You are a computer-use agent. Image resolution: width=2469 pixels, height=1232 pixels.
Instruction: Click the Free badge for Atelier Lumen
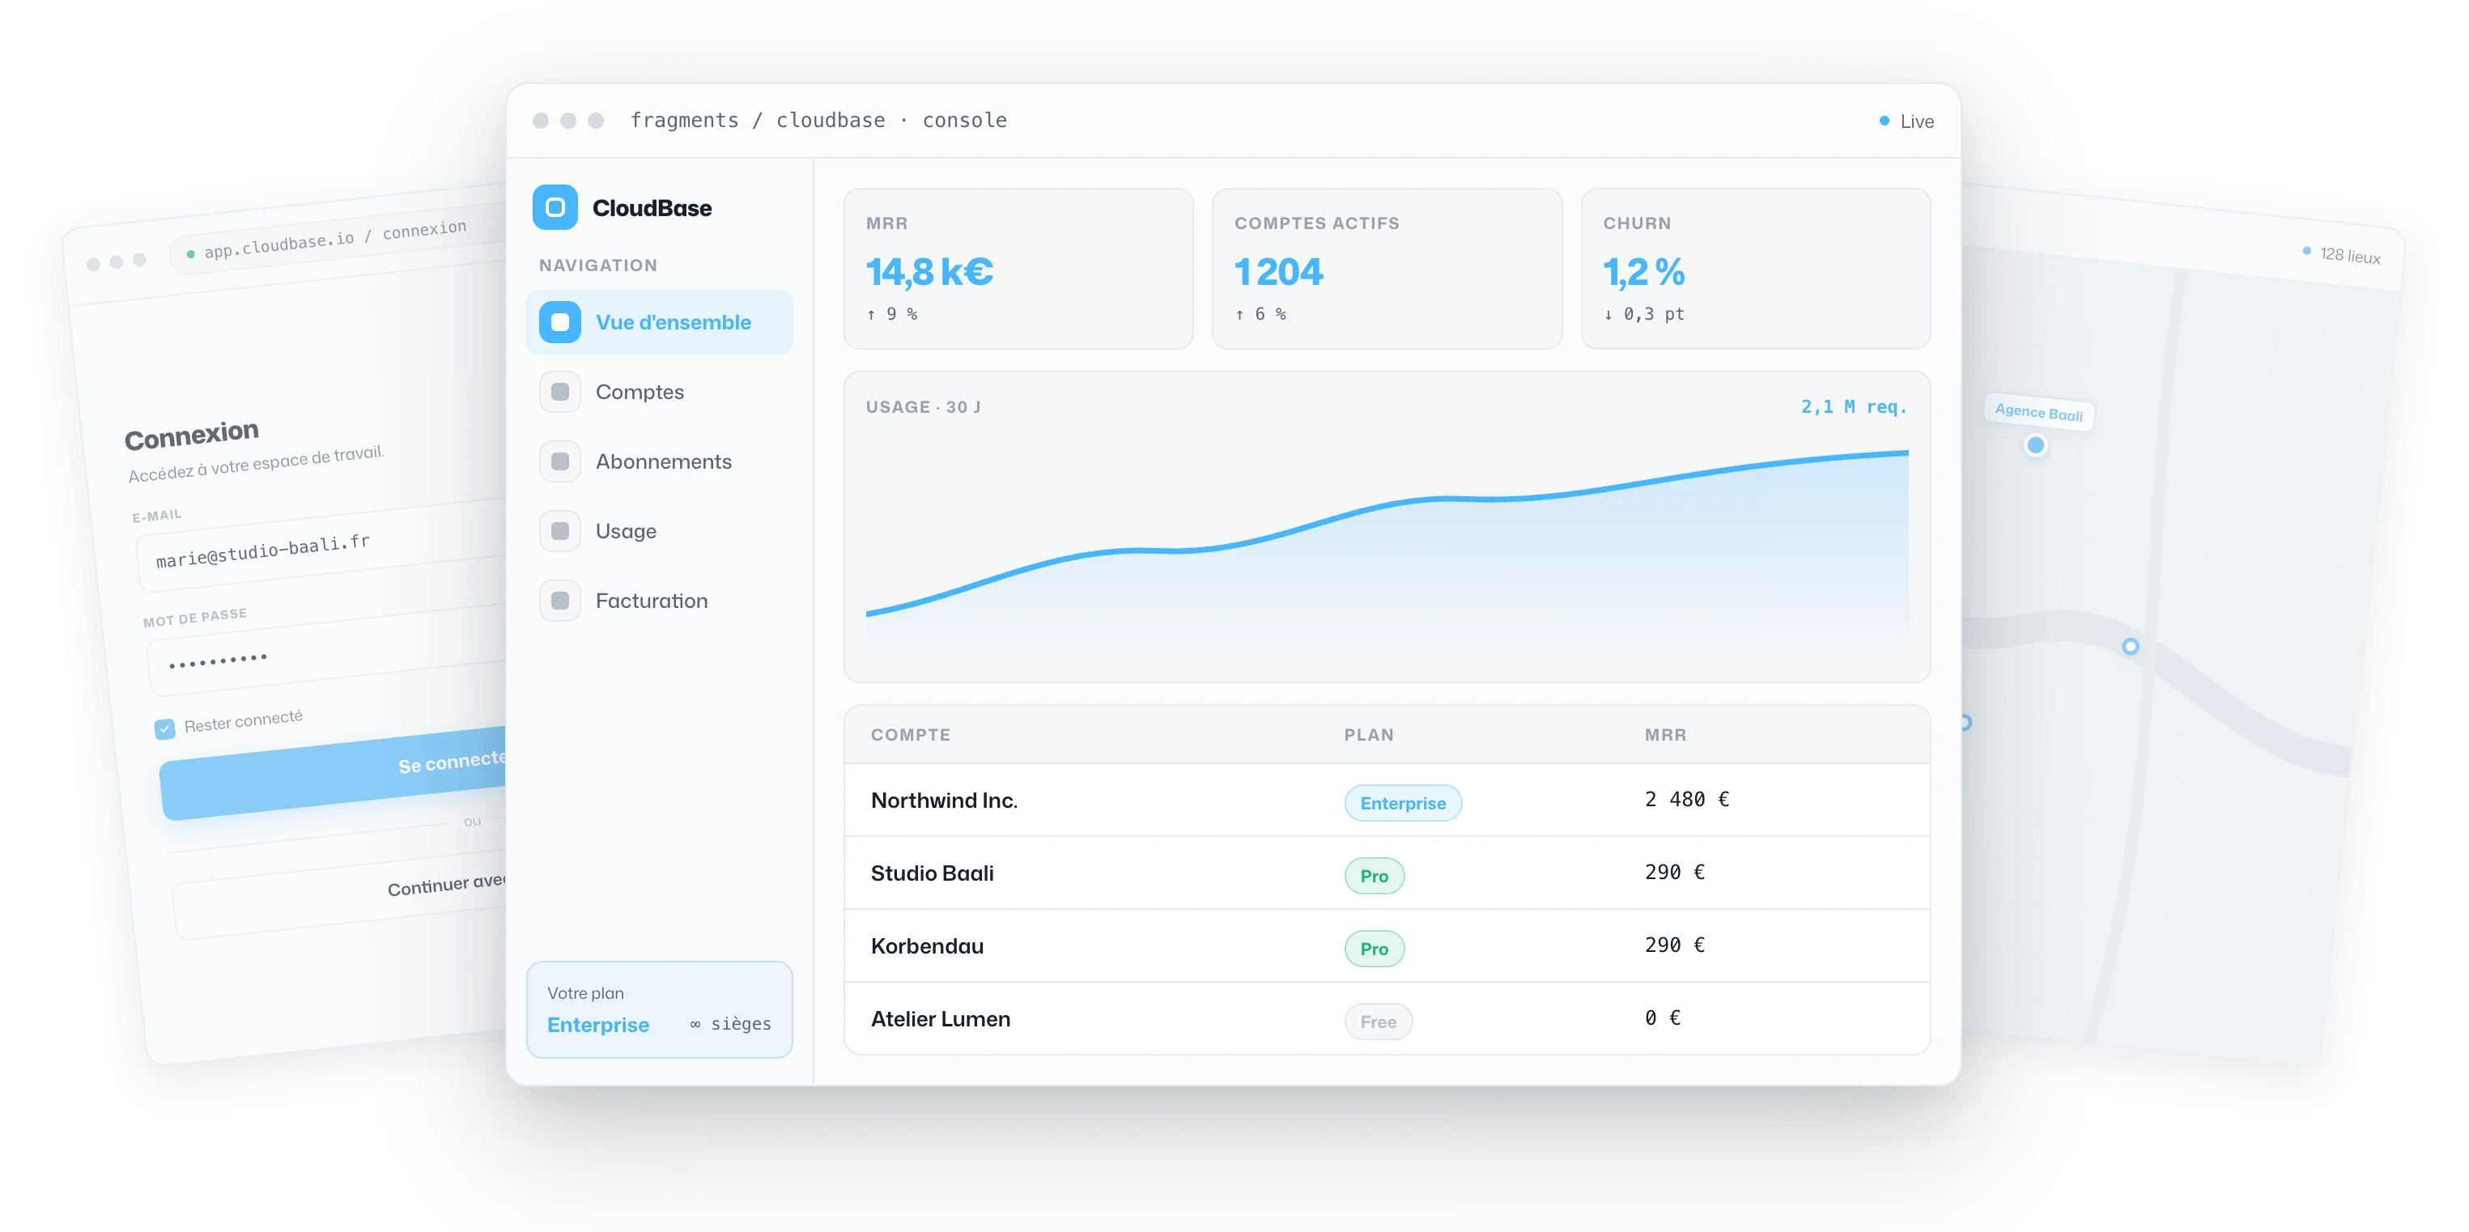pyautogui.click(x=1377, y=1022)
